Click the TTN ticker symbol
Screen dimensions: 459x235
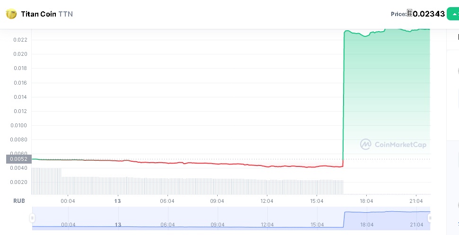click(66, 14)
